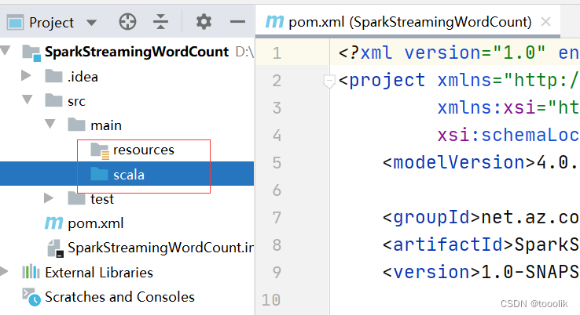Click the .idea folder icon
The height and width of the screenshot is (315, 580).
(x=53, y=76)
